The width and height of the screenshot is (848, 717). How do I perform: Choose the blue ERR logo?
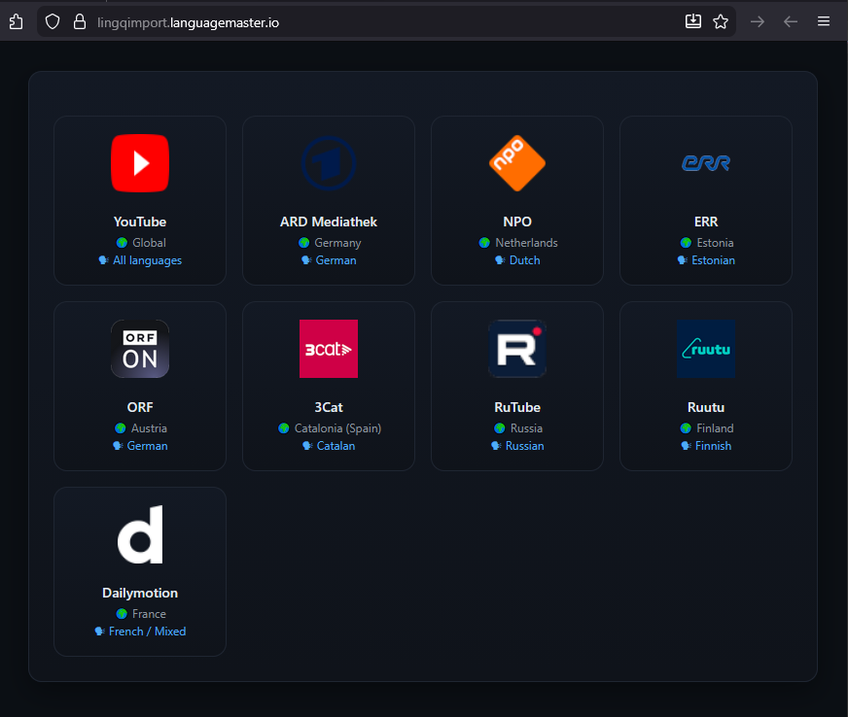(x=706, y=163)
